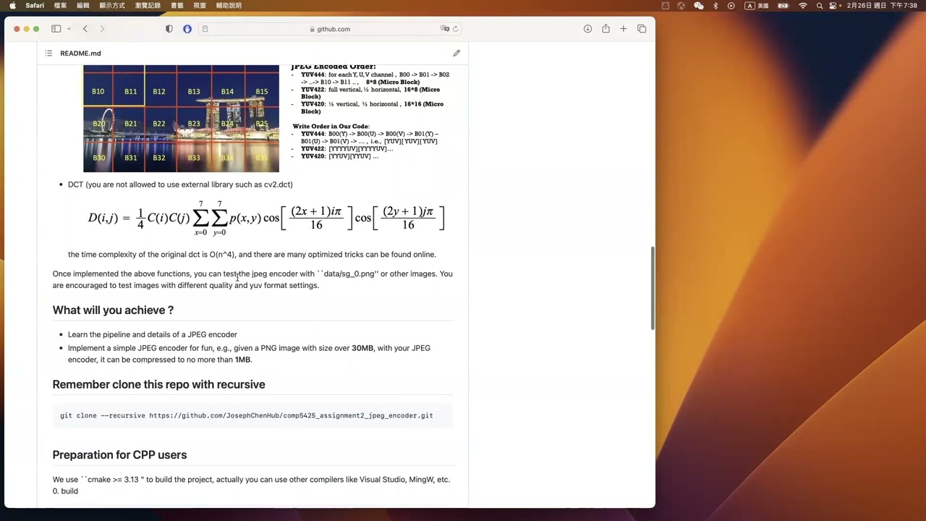Open the 輔助說明 (Help) menu
The height and width of the screenshot is (521, 926).
[229, 6]
